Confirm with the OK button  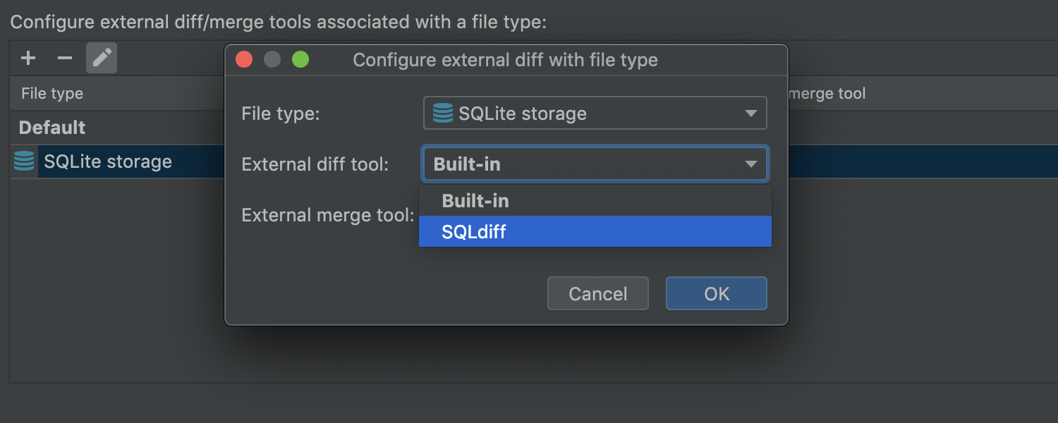pyautogui.click(x=716, y=293)
